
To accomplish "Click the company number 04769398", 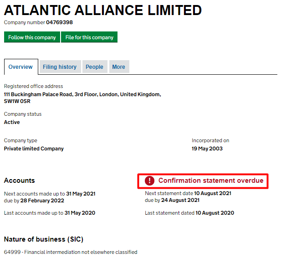I will click(59, 22).
